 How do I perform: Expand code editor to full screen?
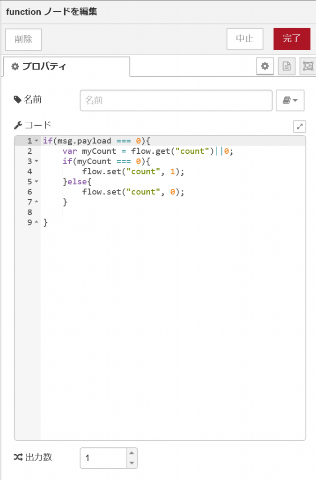[300, 126]
